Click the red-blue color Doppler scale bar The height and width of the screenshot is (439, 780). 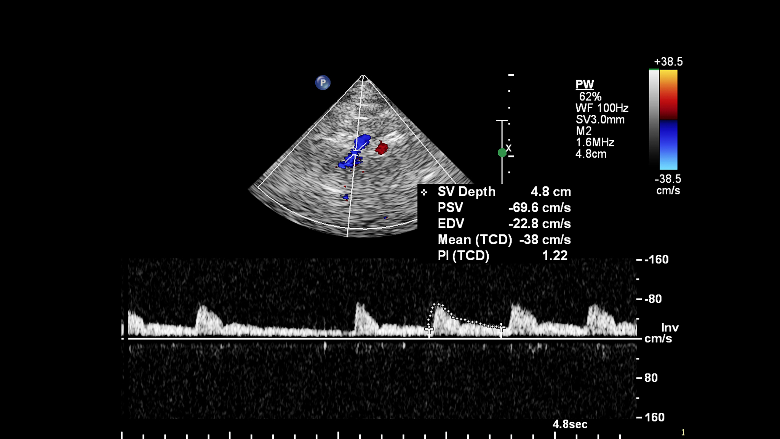(x=668, y=120)
